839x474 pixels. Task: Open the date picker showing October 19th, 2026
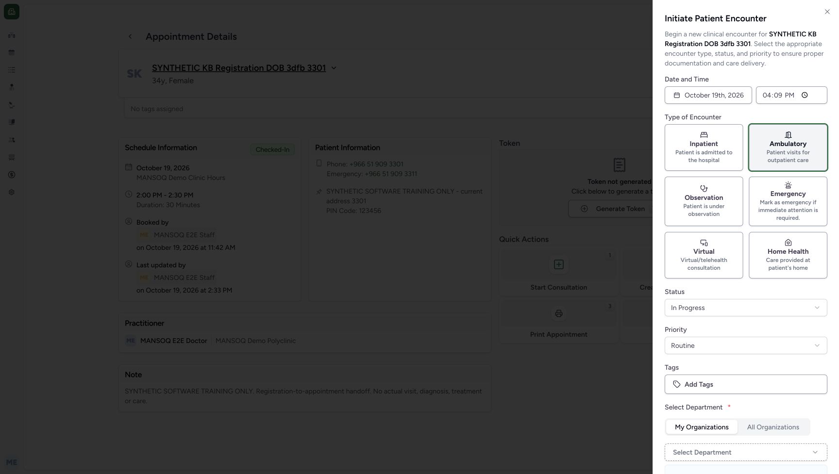(x=708, y=95)
